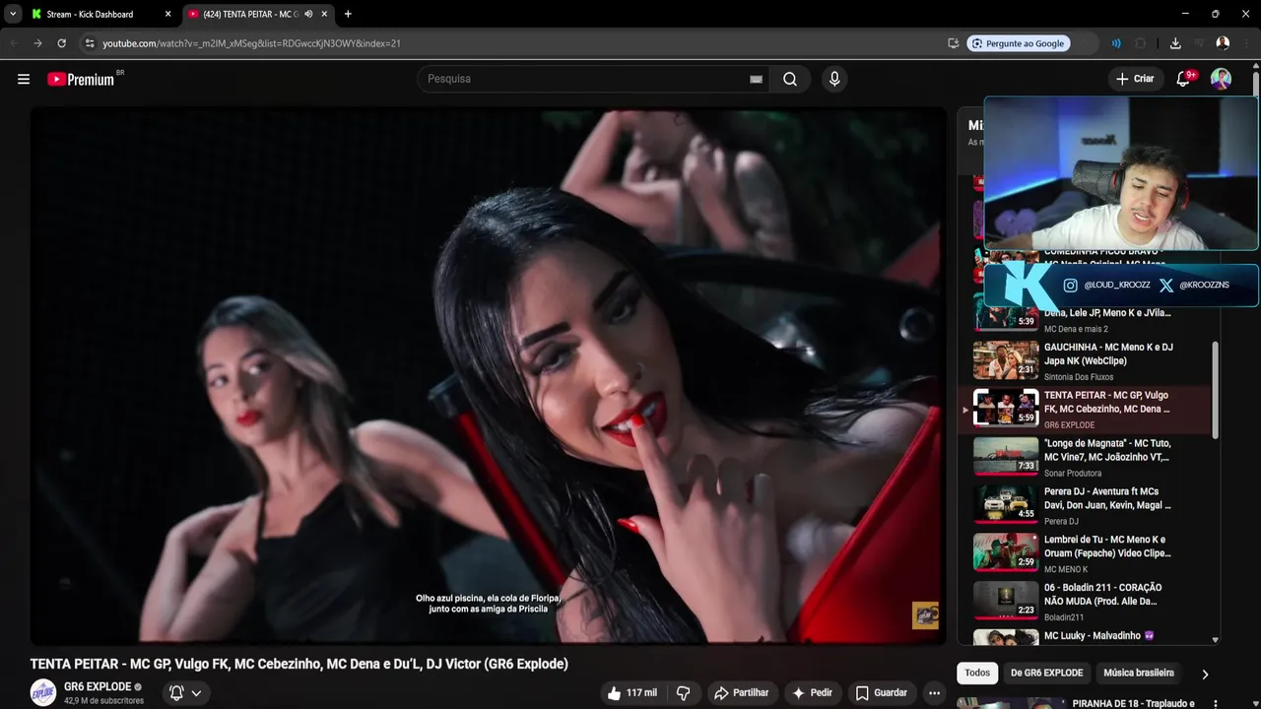The width and height of the screenshot is (1261, 709).
Task: Play Lembrei de Tu playlist video
Action: coord(1087,554)
